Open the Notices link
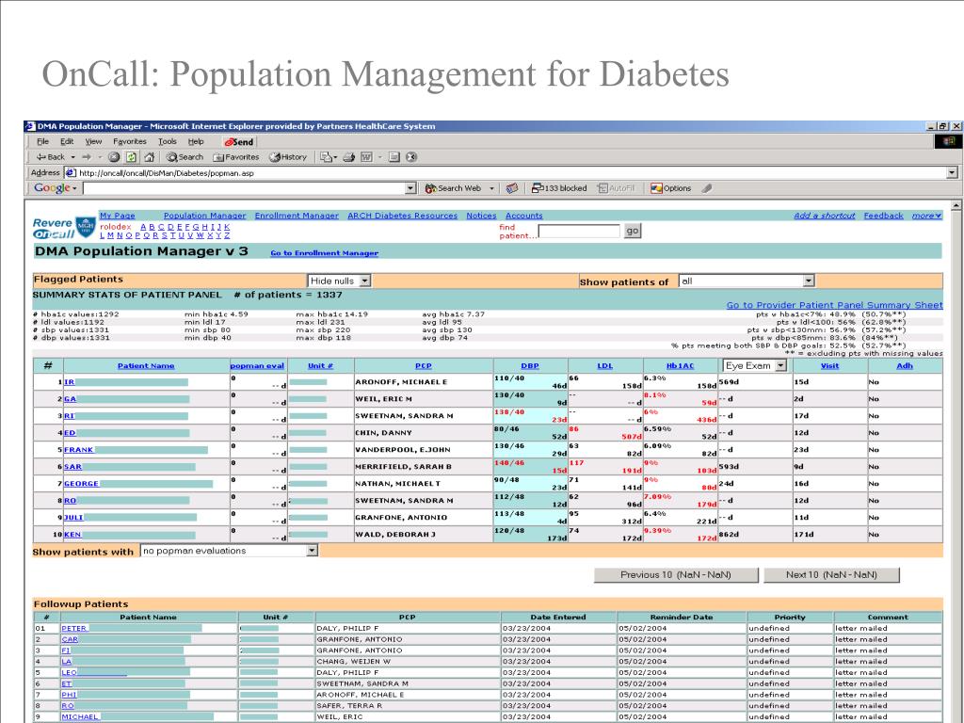The image size is (964, 723). tap(481, 216)
